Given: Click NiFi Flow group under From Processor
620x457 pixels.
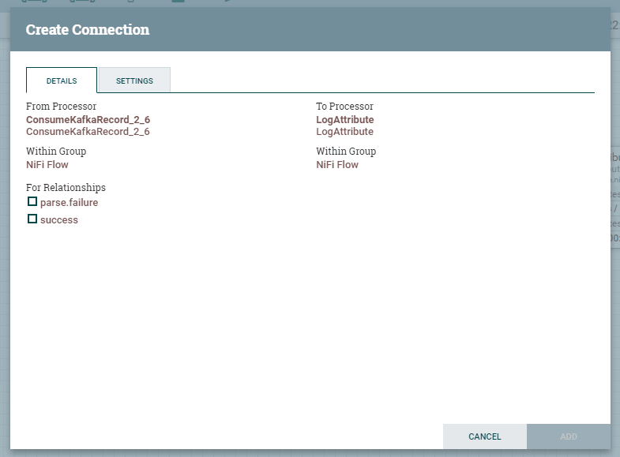Looking at the screenshot, I should pos(47,165).
